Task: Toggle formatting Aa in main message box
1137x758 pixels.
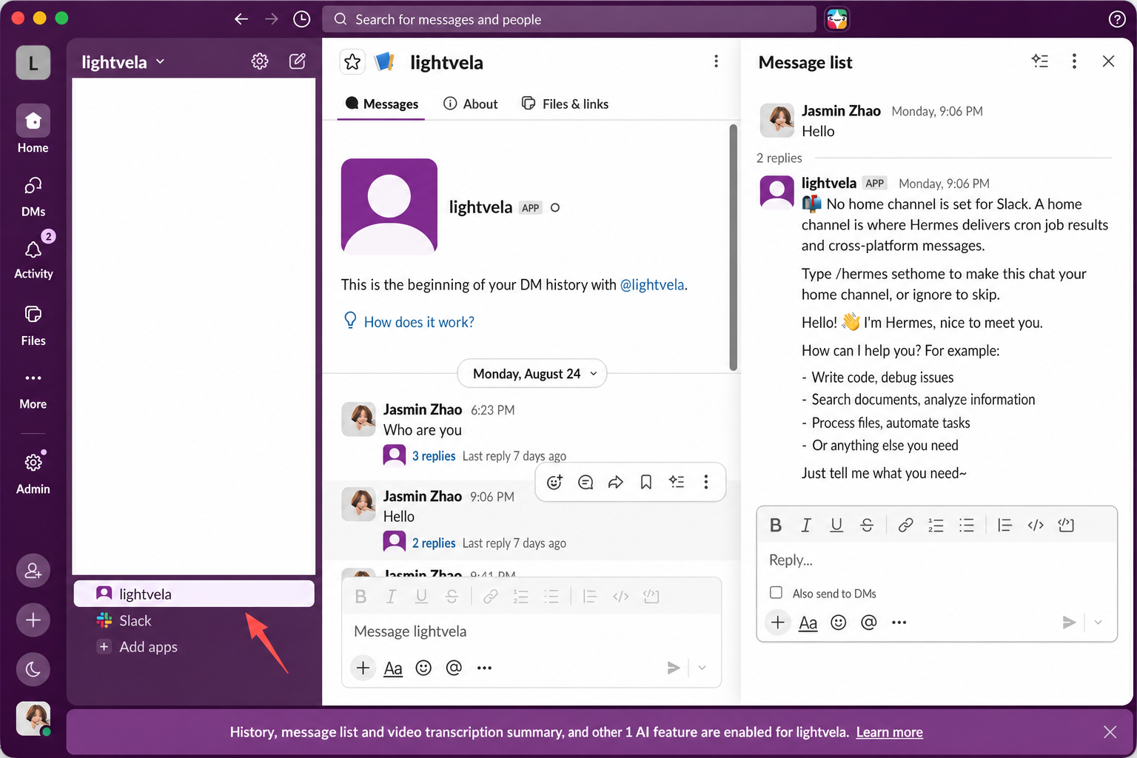Action: (x=393, y=668)
